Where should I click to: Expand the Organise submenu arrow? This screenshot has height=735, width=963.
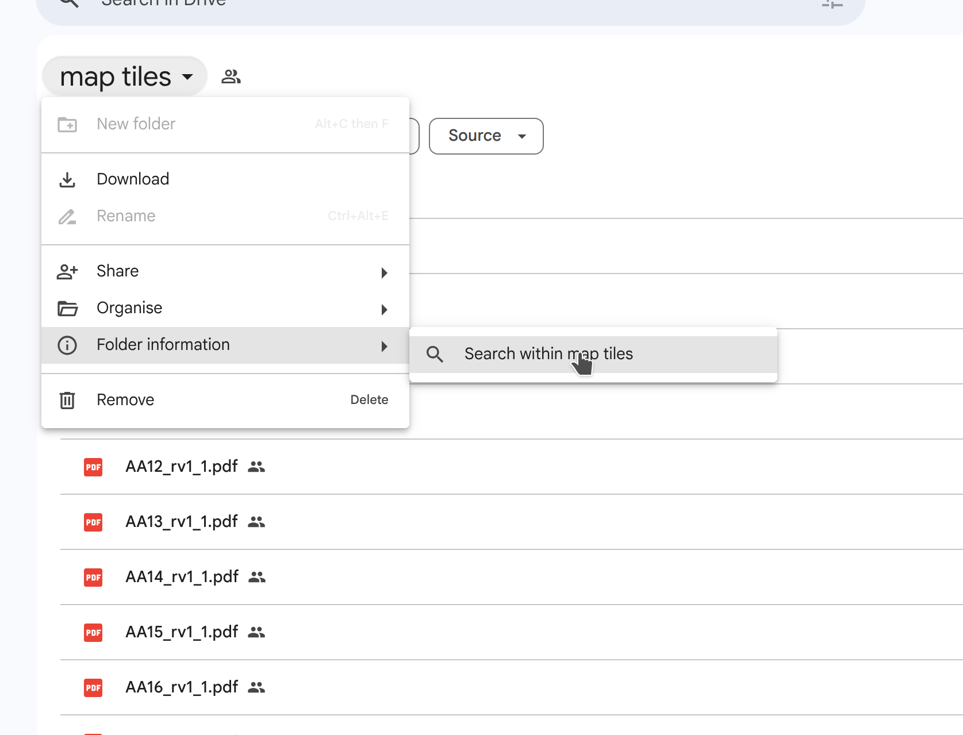pos(384,310)
